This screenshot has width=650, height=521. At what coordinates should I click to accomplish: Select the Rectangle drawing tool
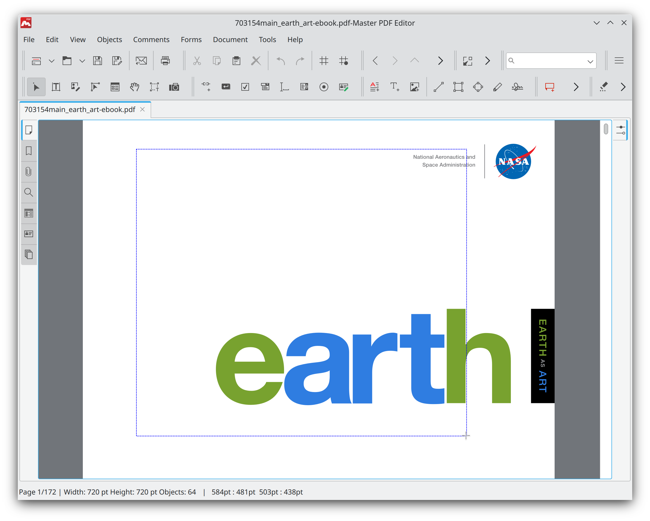458,87
